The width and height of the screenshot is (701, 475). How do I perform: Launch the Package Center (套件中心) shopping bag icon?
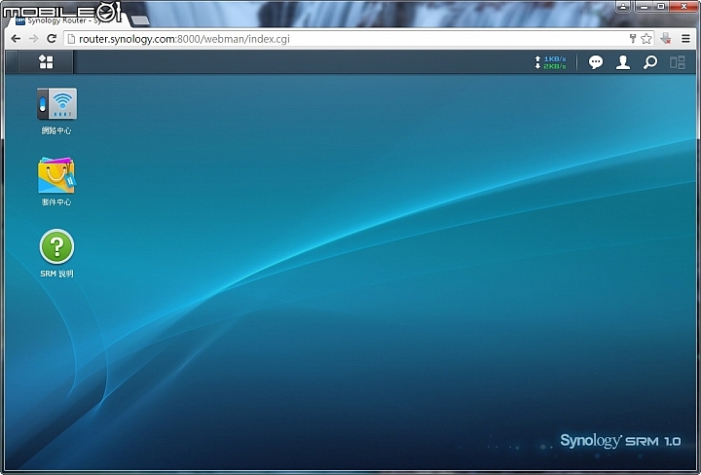[56, 181]
